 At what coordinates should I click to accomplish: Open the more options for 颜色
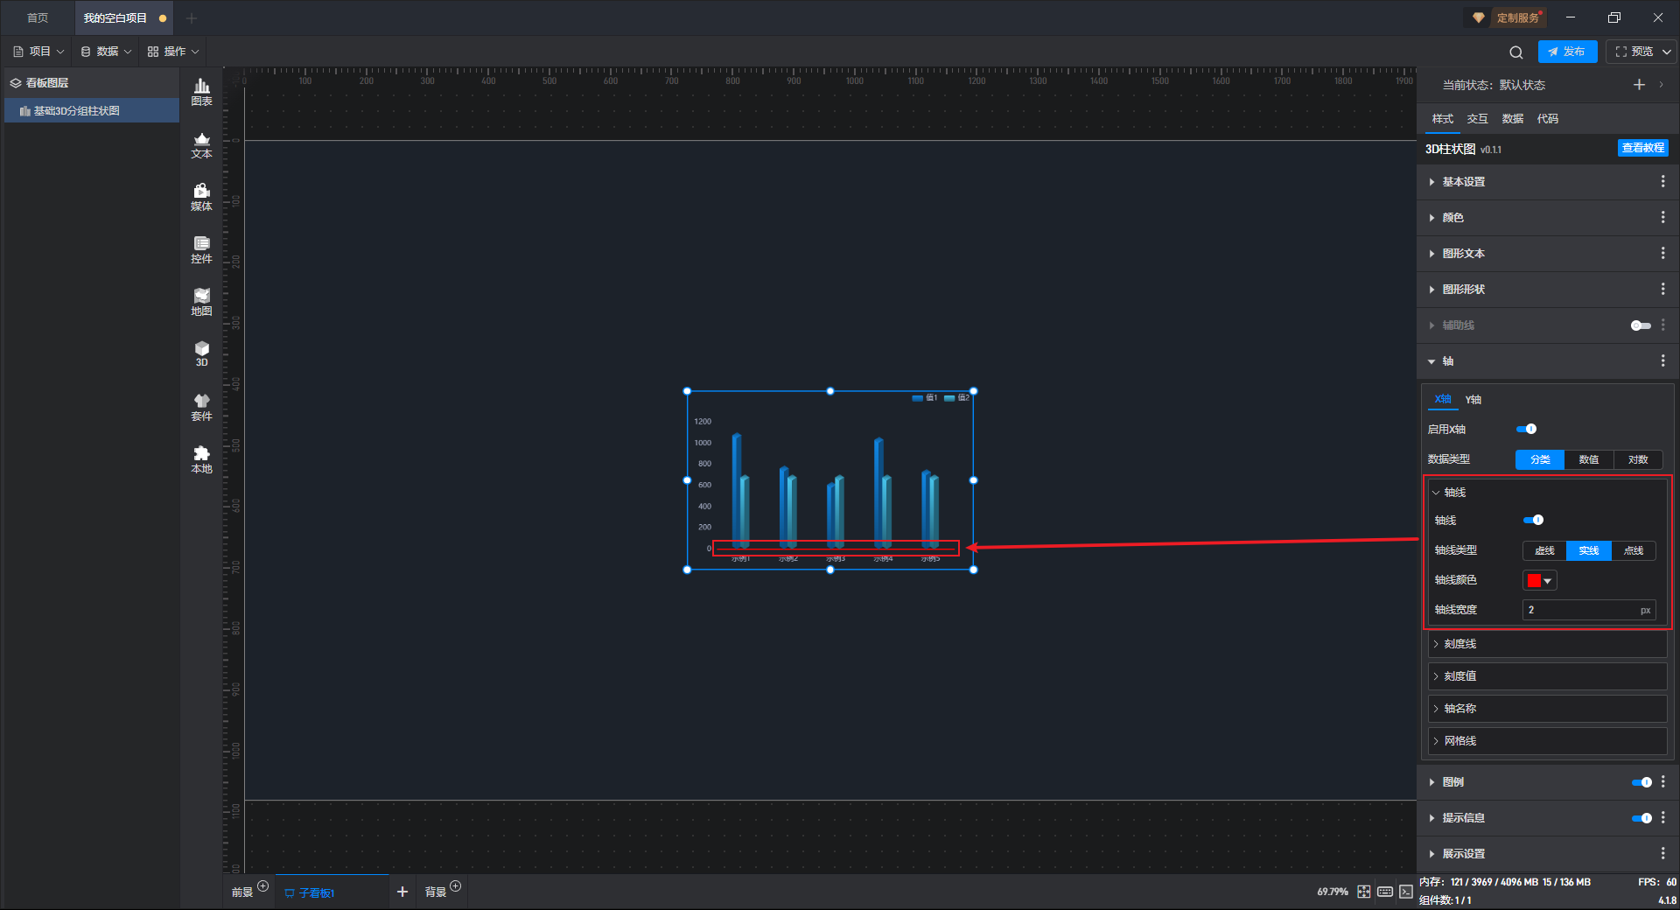[x=1662, y=217]
